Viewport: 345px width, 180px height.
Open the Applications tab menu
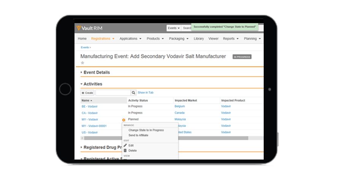(130, 39)
